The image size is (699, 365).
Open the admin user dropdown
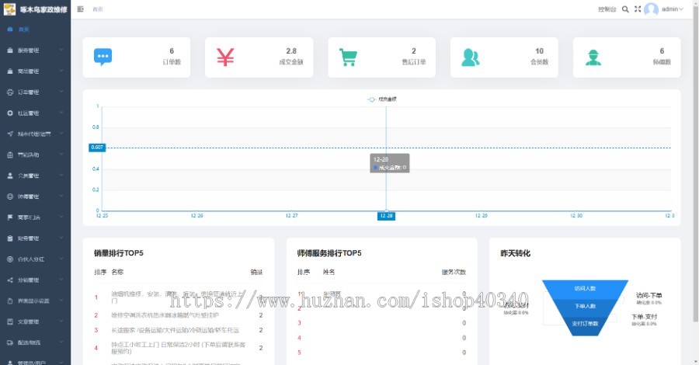pos(673,9)
